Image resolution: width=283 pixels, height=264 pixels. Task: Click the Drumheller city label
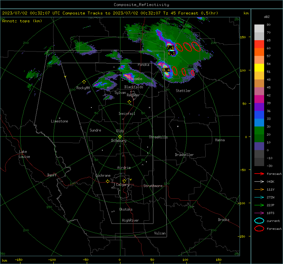[x=184, y=155]
